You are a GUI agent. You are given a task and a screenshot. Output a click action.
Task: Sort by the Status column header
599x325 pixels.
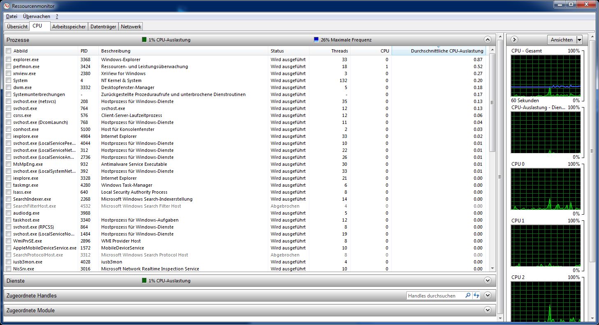tap(288, 51)
